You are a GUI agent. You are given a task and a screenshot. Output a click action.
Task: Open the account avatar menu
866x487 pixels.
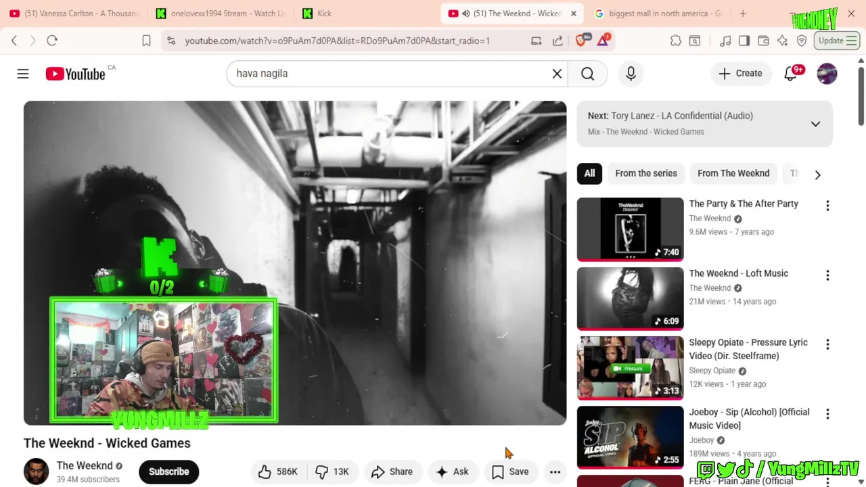point(827,74)
